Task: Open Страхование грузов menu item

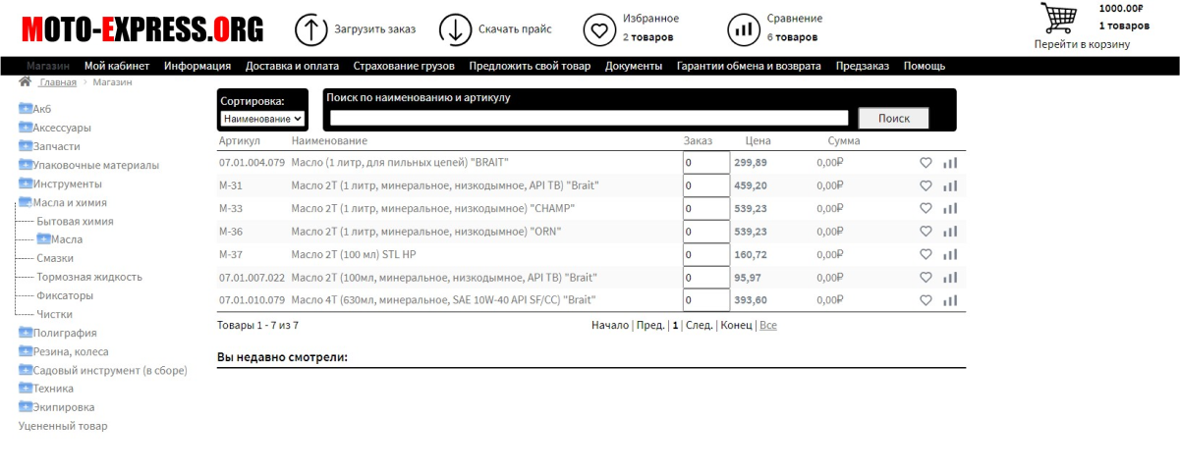Action: pyautogui.click(x=404, y=66)
